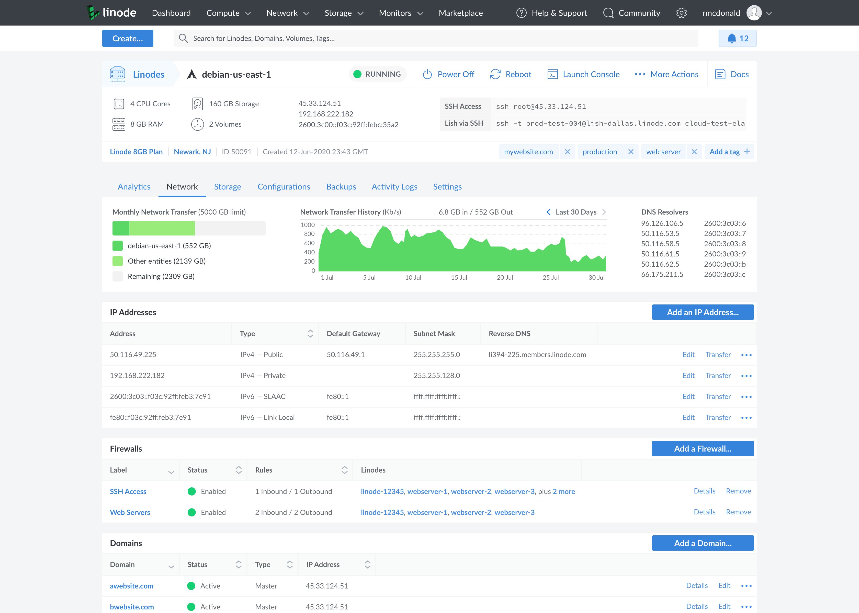Click the Create... button

point(128,38)
